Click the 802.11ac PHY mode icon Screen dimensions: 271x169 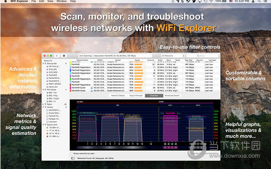pyautogui.click(x=47, y=92)
